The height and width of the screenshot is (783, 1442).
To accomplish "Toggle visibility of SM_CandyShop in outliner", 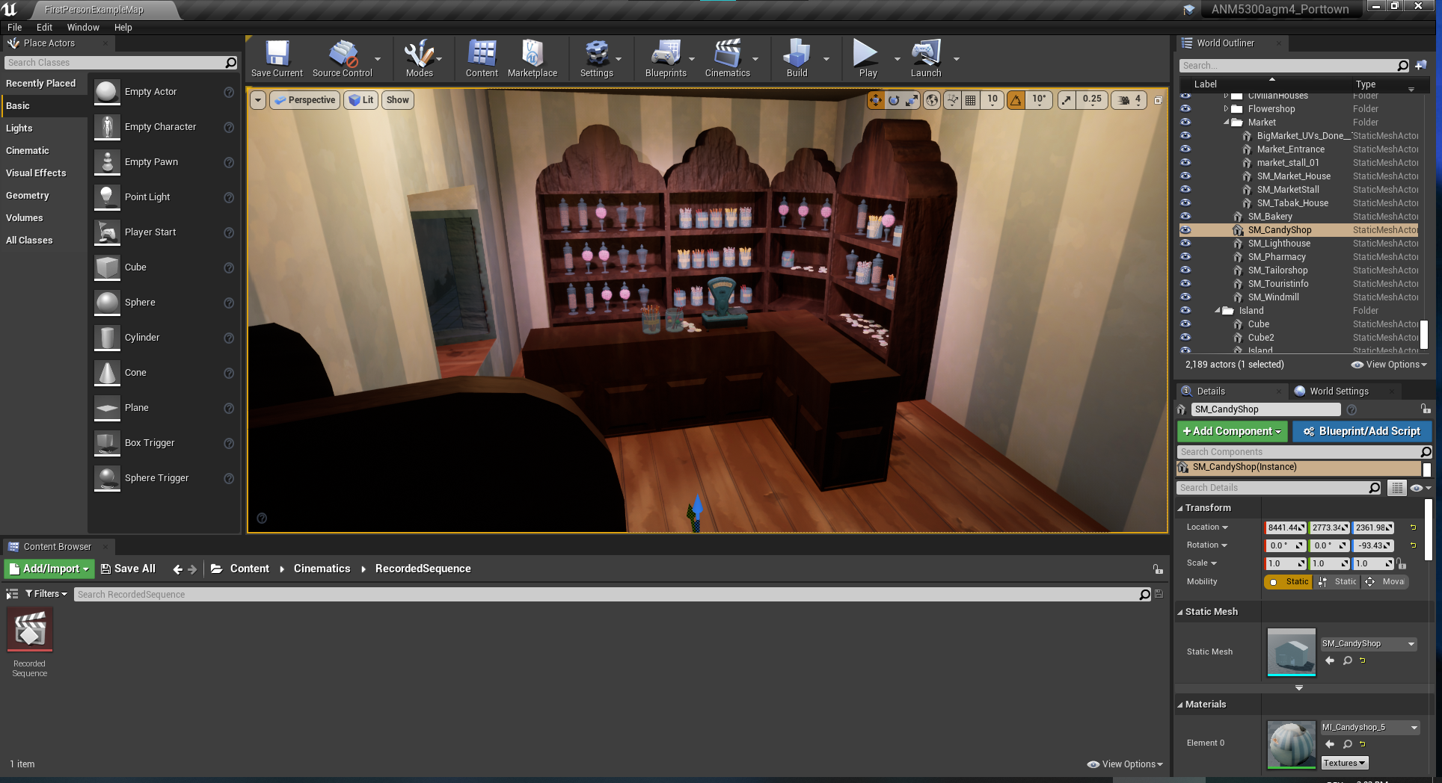I will coord(1185,230).
